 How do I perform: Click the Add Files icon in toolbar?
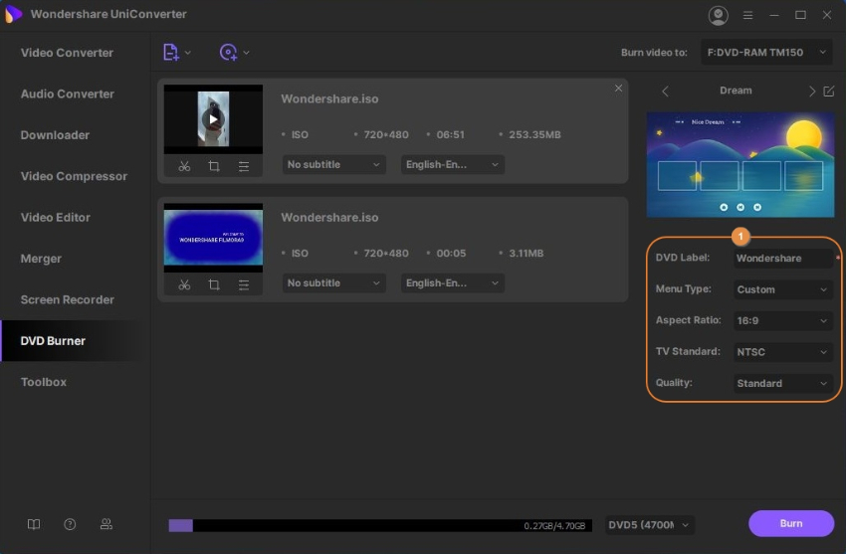(x=171, y=53)
